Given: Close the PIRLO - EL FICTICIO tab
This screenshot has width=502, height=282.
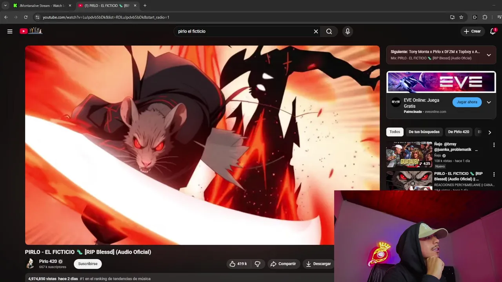Looking at the screenshot, I should click(135, 5).
